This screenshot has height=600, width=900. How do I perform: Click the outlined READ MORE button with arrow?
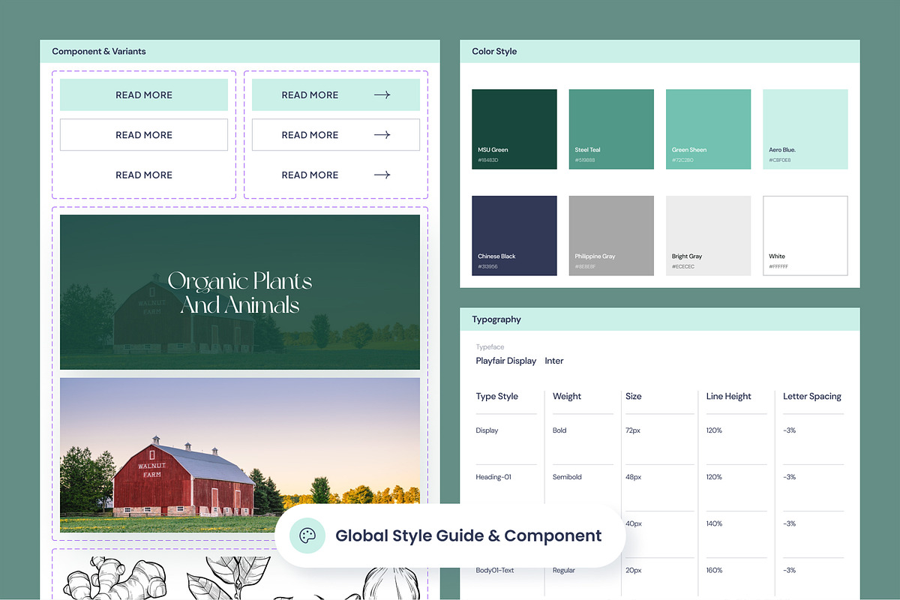click(x=336, y=135)
